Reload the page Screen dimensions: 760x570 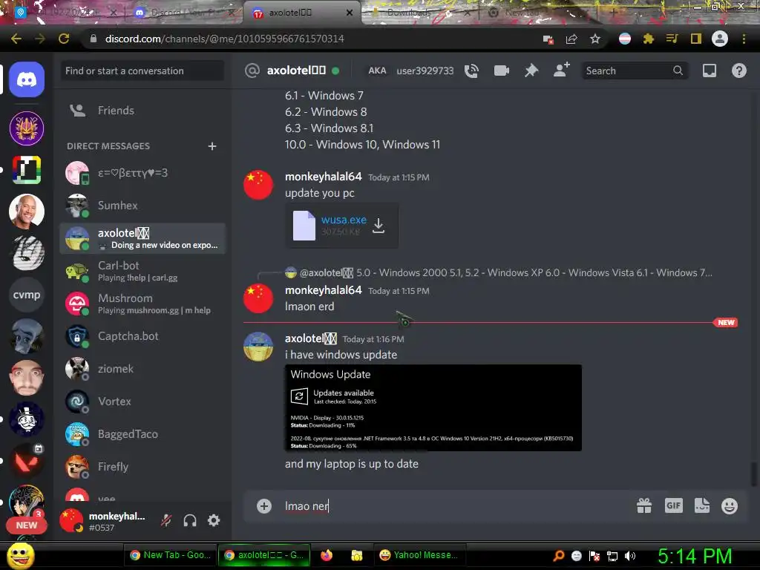64,39
